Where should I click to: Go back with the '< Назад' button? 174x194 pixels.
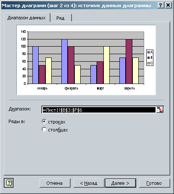pyautogui.click(x=89, y=183)
